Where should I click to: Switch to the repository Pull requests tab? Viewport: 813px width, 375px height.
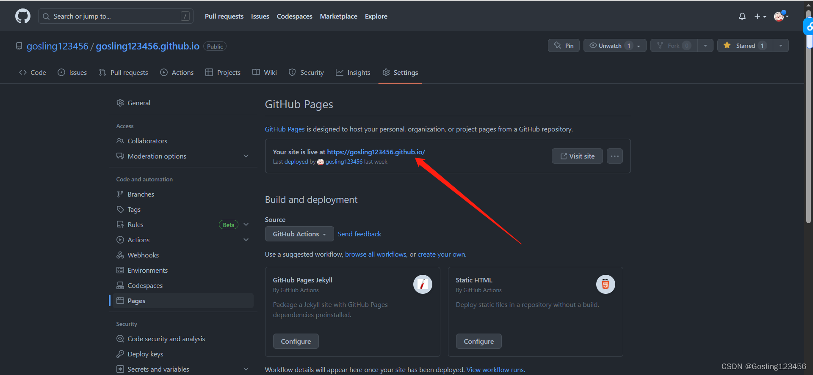pyautogui.click(x=123, y=72)
